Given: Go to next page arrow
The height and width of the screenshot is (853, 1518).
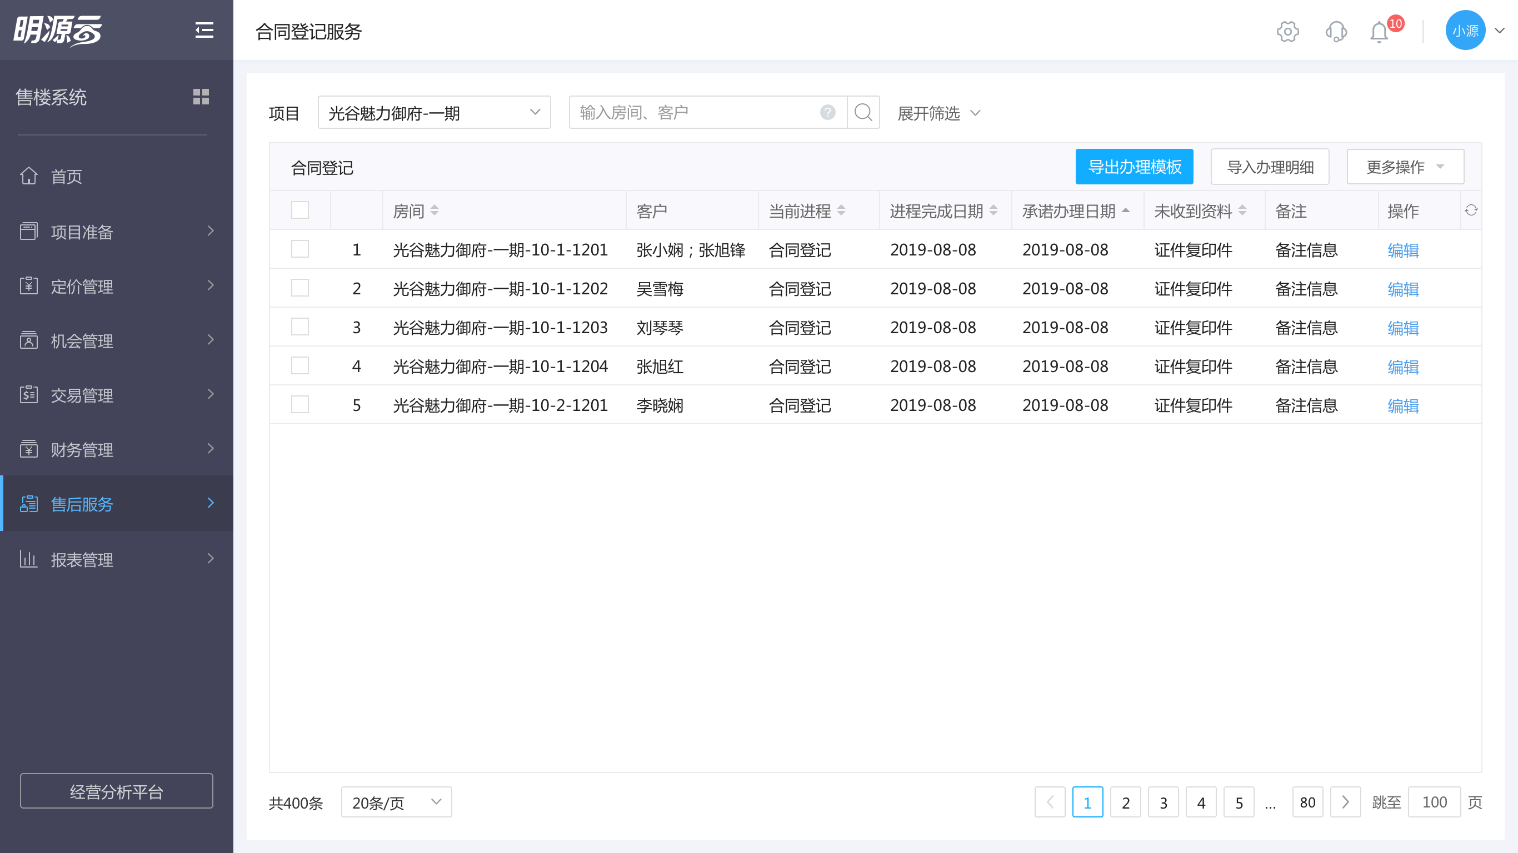Looking at the screenshot, I should click(1345, 802).
